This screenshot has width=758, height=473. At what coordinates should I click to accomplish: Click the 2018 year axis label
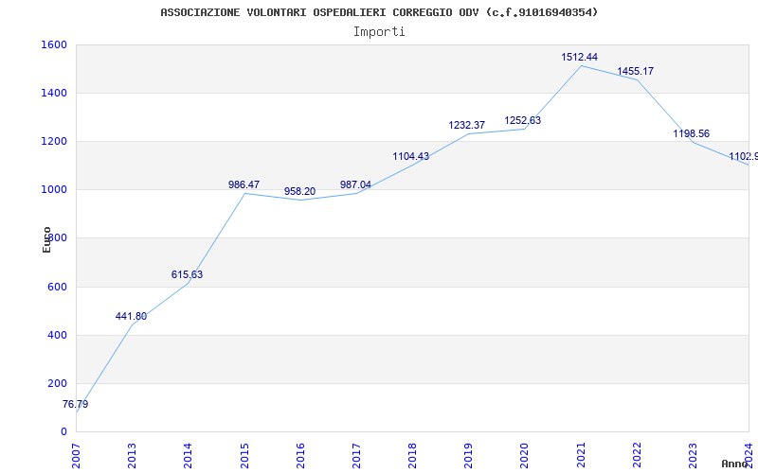pyautogui.click(x=412, y=456)
